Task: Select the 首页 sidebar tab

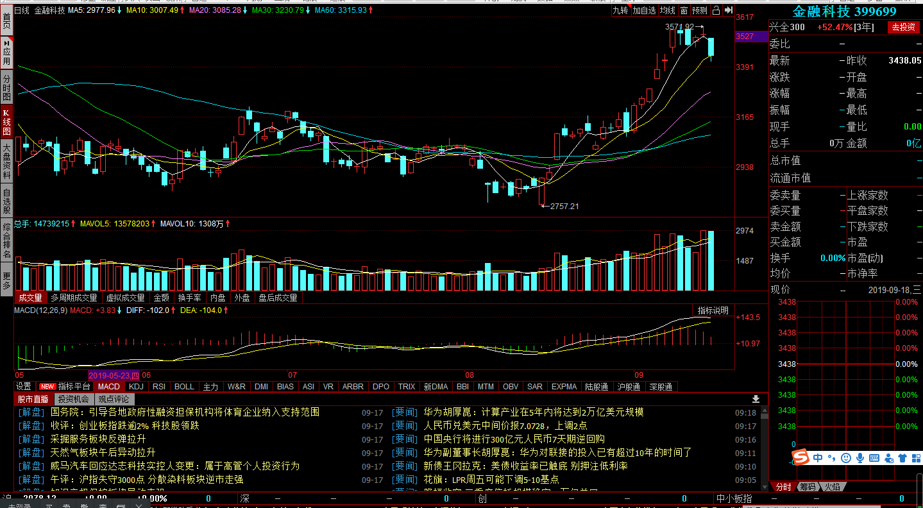Action: tap(6, 20)
